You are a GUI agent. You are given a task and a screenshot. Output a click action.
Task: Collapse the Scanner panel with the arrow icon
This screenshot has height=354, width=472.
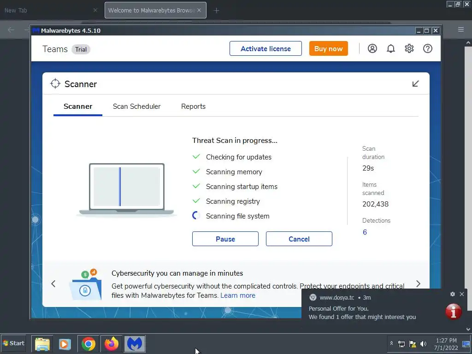(x=415, y=83)
